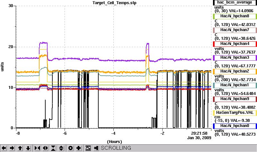Click the SCROLLING status text

[116, 148]
